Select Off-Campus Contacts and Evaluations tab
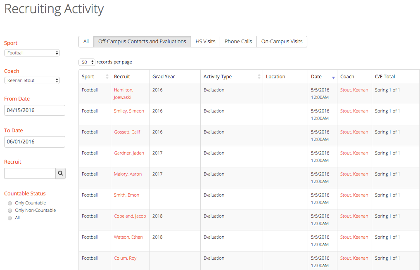The width and height of the screenshot is (420, 270). [x=142, y=42]
